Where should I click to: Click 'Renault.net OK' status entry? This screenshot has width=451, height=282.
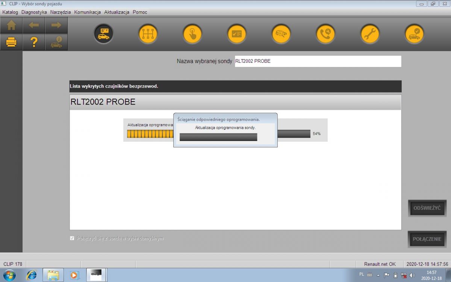point(380,264)
